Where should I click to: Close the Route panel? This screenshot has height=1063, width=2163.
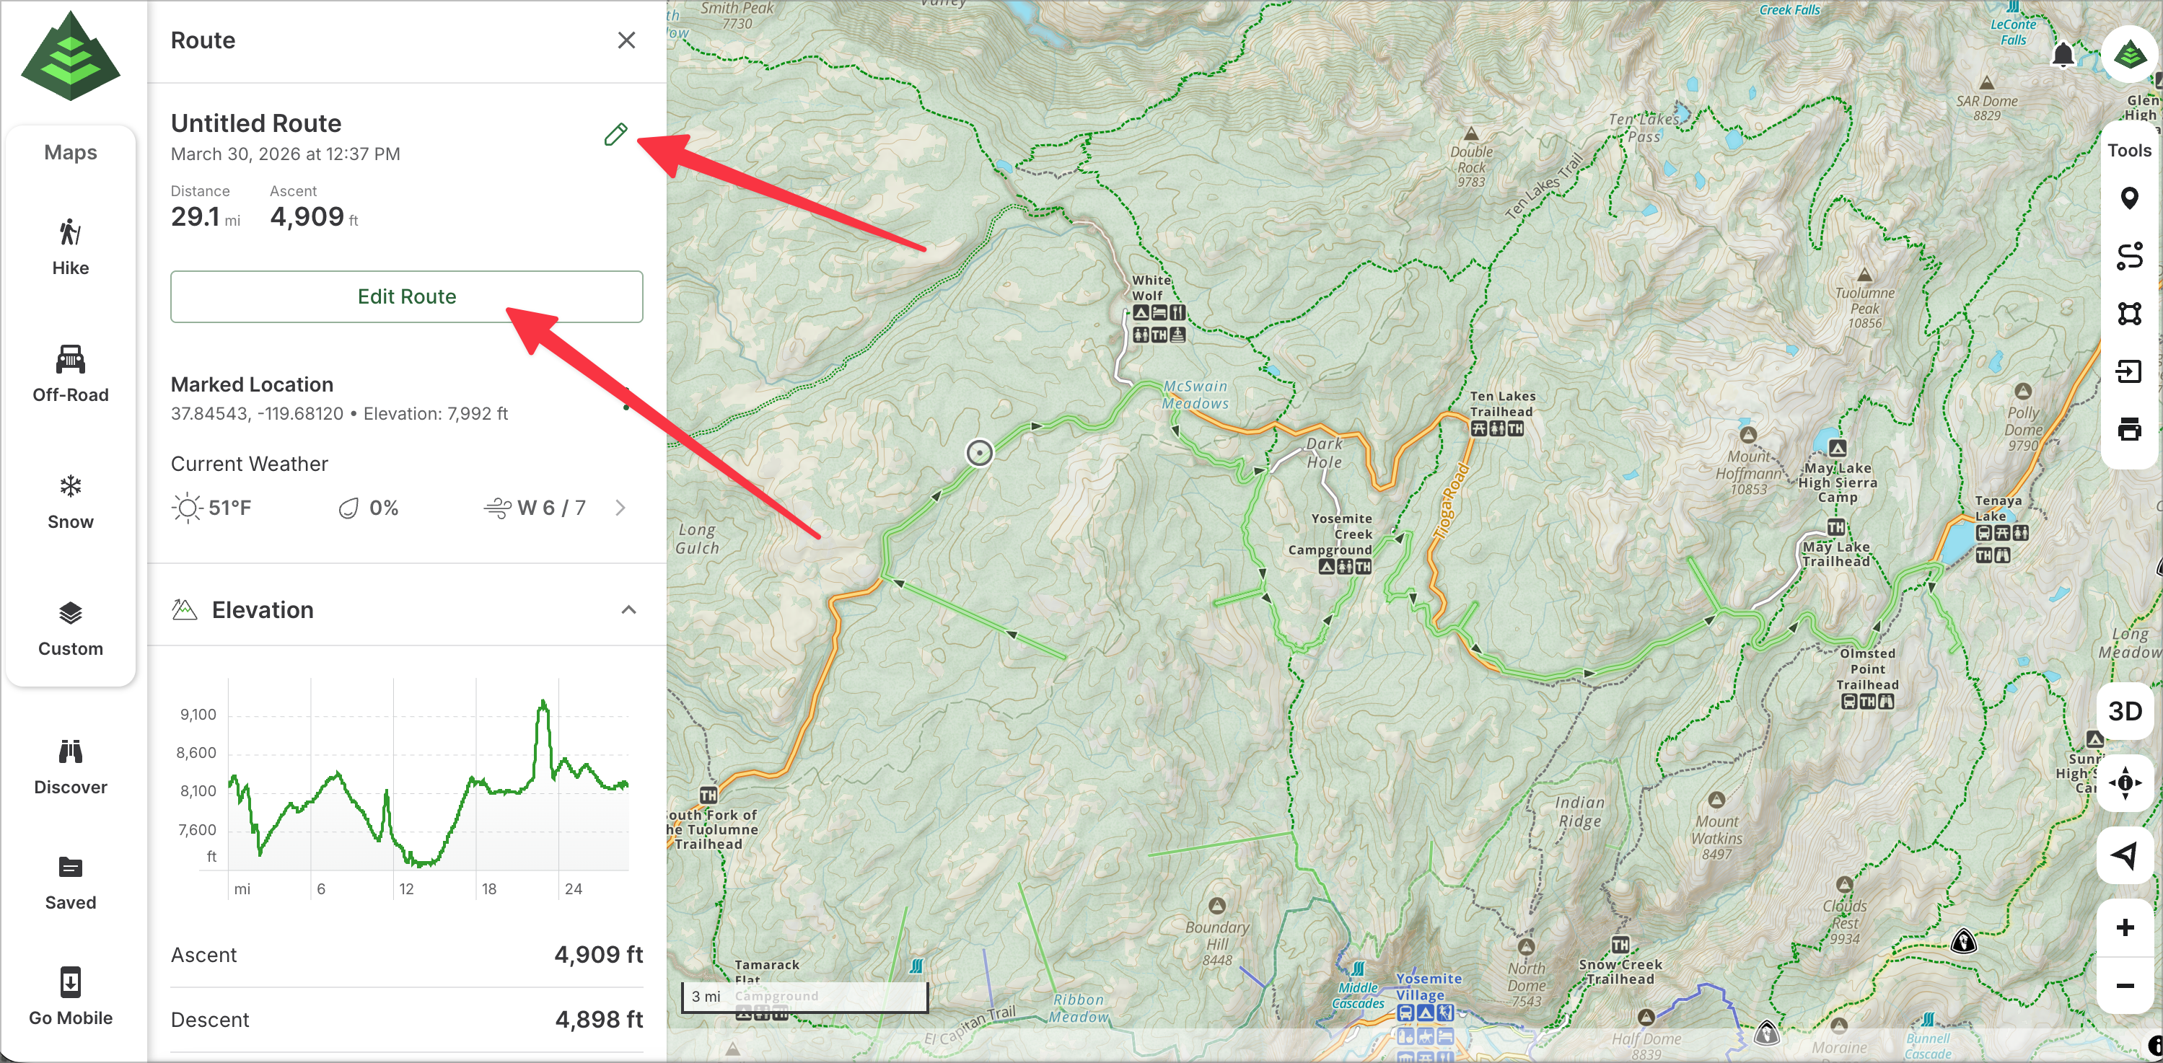626,40
